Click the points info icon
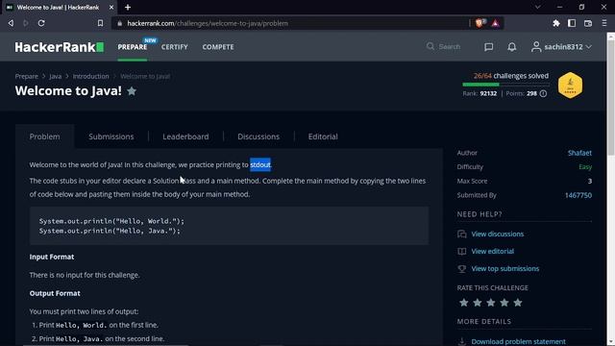 pos(543,94)
